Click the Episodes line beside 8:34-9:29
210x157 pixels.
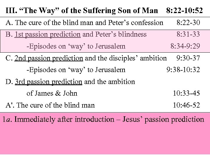click(76, 46)
